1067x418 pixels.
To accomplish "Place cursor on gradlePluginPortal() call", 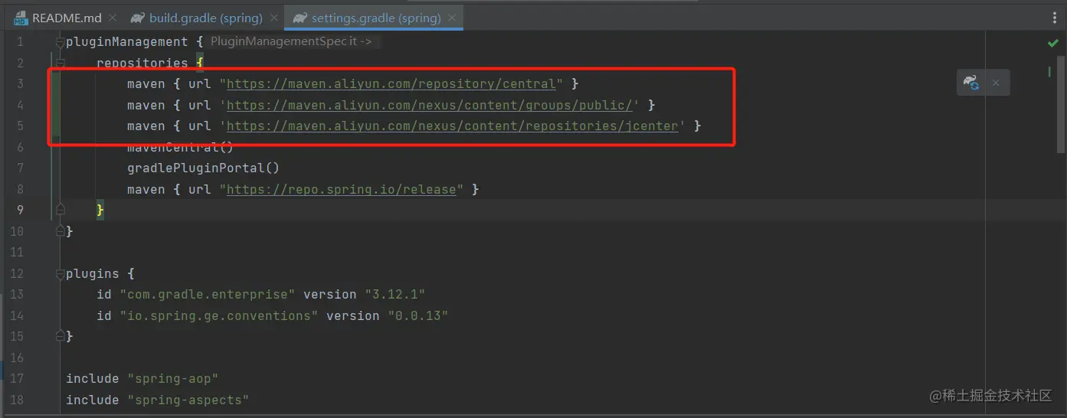I will click(x=203, y=168).
